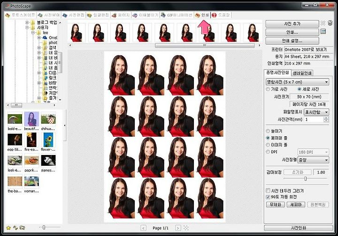
Task: Expand the 블로그 백업 folder node
Action: 27,22
